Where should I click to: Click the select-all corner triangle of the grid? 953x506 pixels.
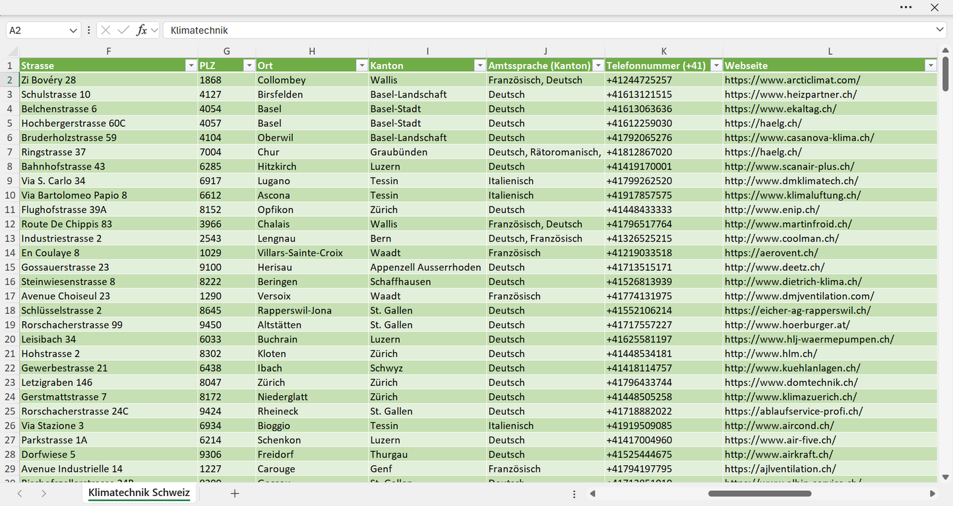pos(13,51)
